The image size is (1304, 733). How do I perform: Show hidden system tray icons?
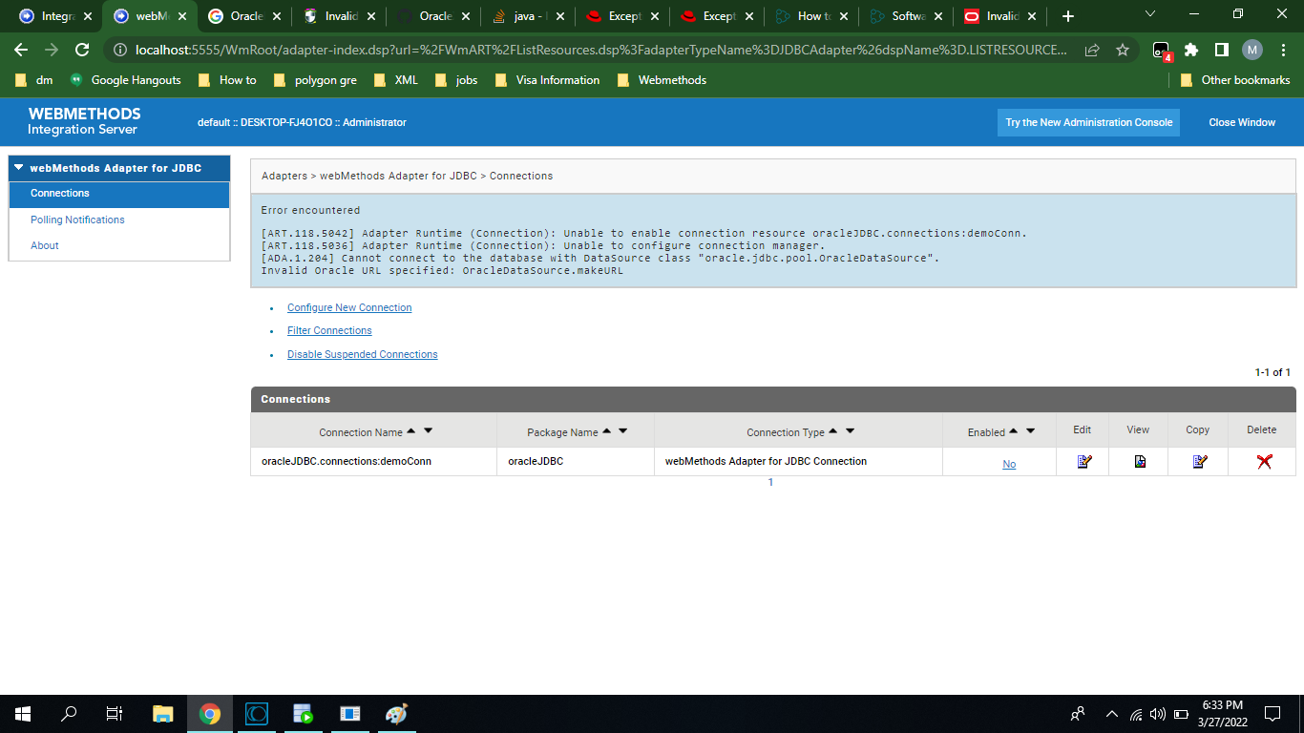point(1111,714)
